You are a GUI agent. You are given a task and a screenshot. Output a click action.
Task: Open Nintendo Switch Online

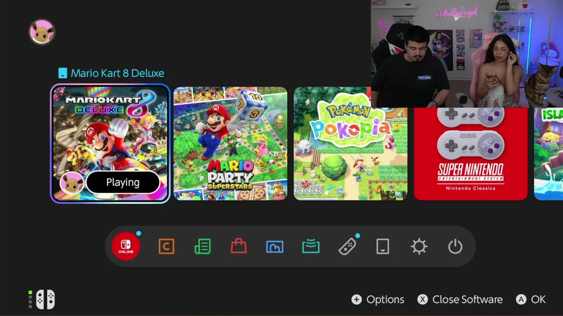(x=126, y=246)
